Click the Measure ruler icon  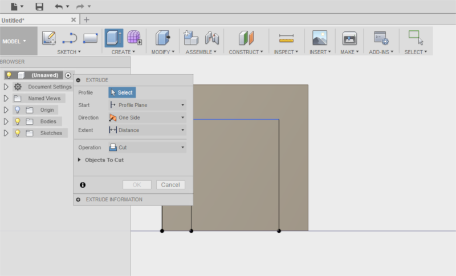click(x=286, y=38)
